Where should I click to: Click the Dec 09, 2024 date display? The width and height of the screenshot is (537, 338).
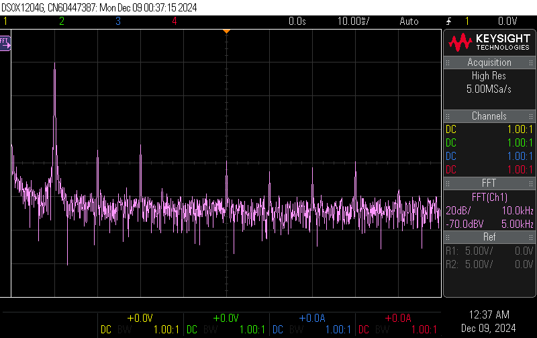coord(489,329)
